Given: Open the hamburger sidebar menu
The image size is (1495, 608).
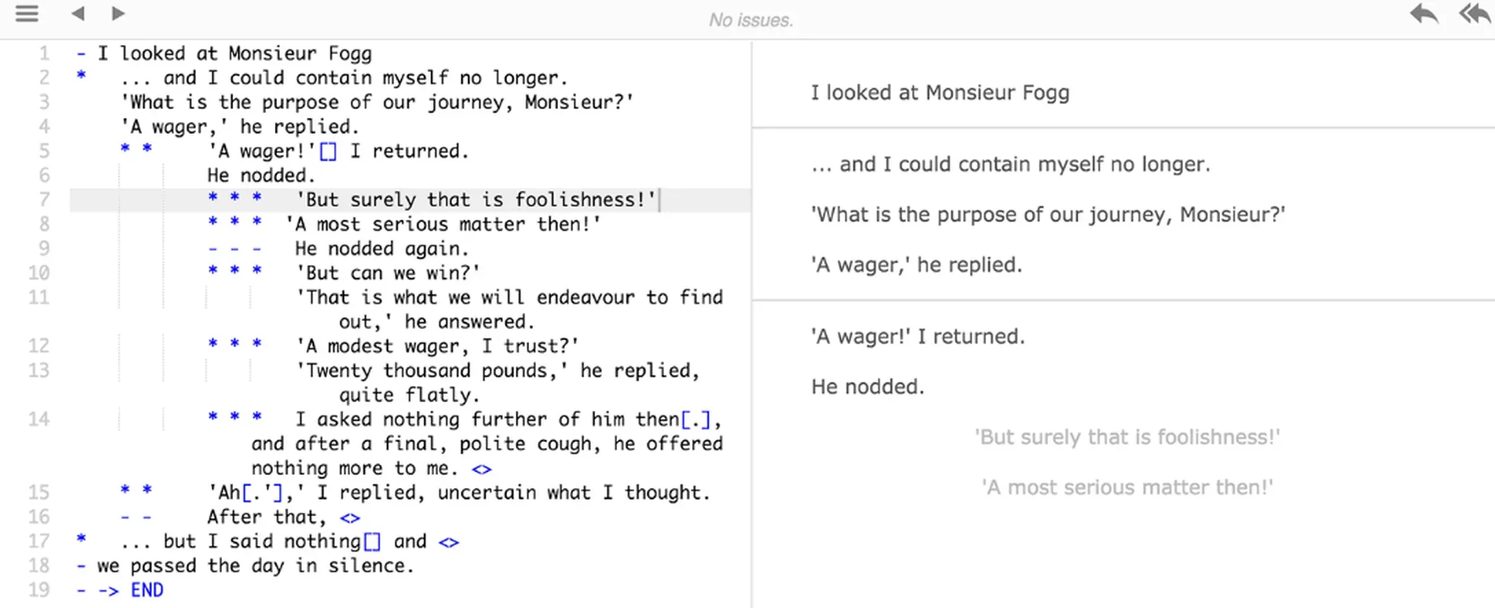Looking at the screenshot, I should tap(27, 14).
